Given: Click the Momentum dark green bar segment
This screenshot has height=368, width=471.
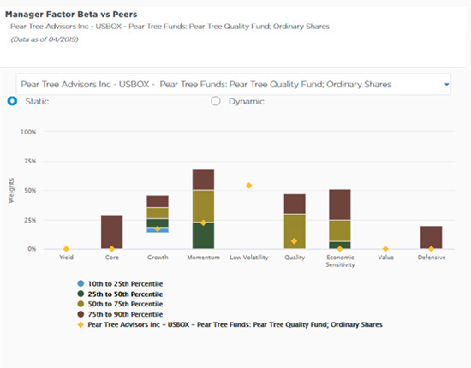Looking at the screenshot, I should (203, 236).
